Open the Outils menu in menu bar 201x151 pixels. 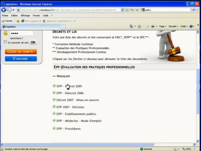click(x=46, y=15)
